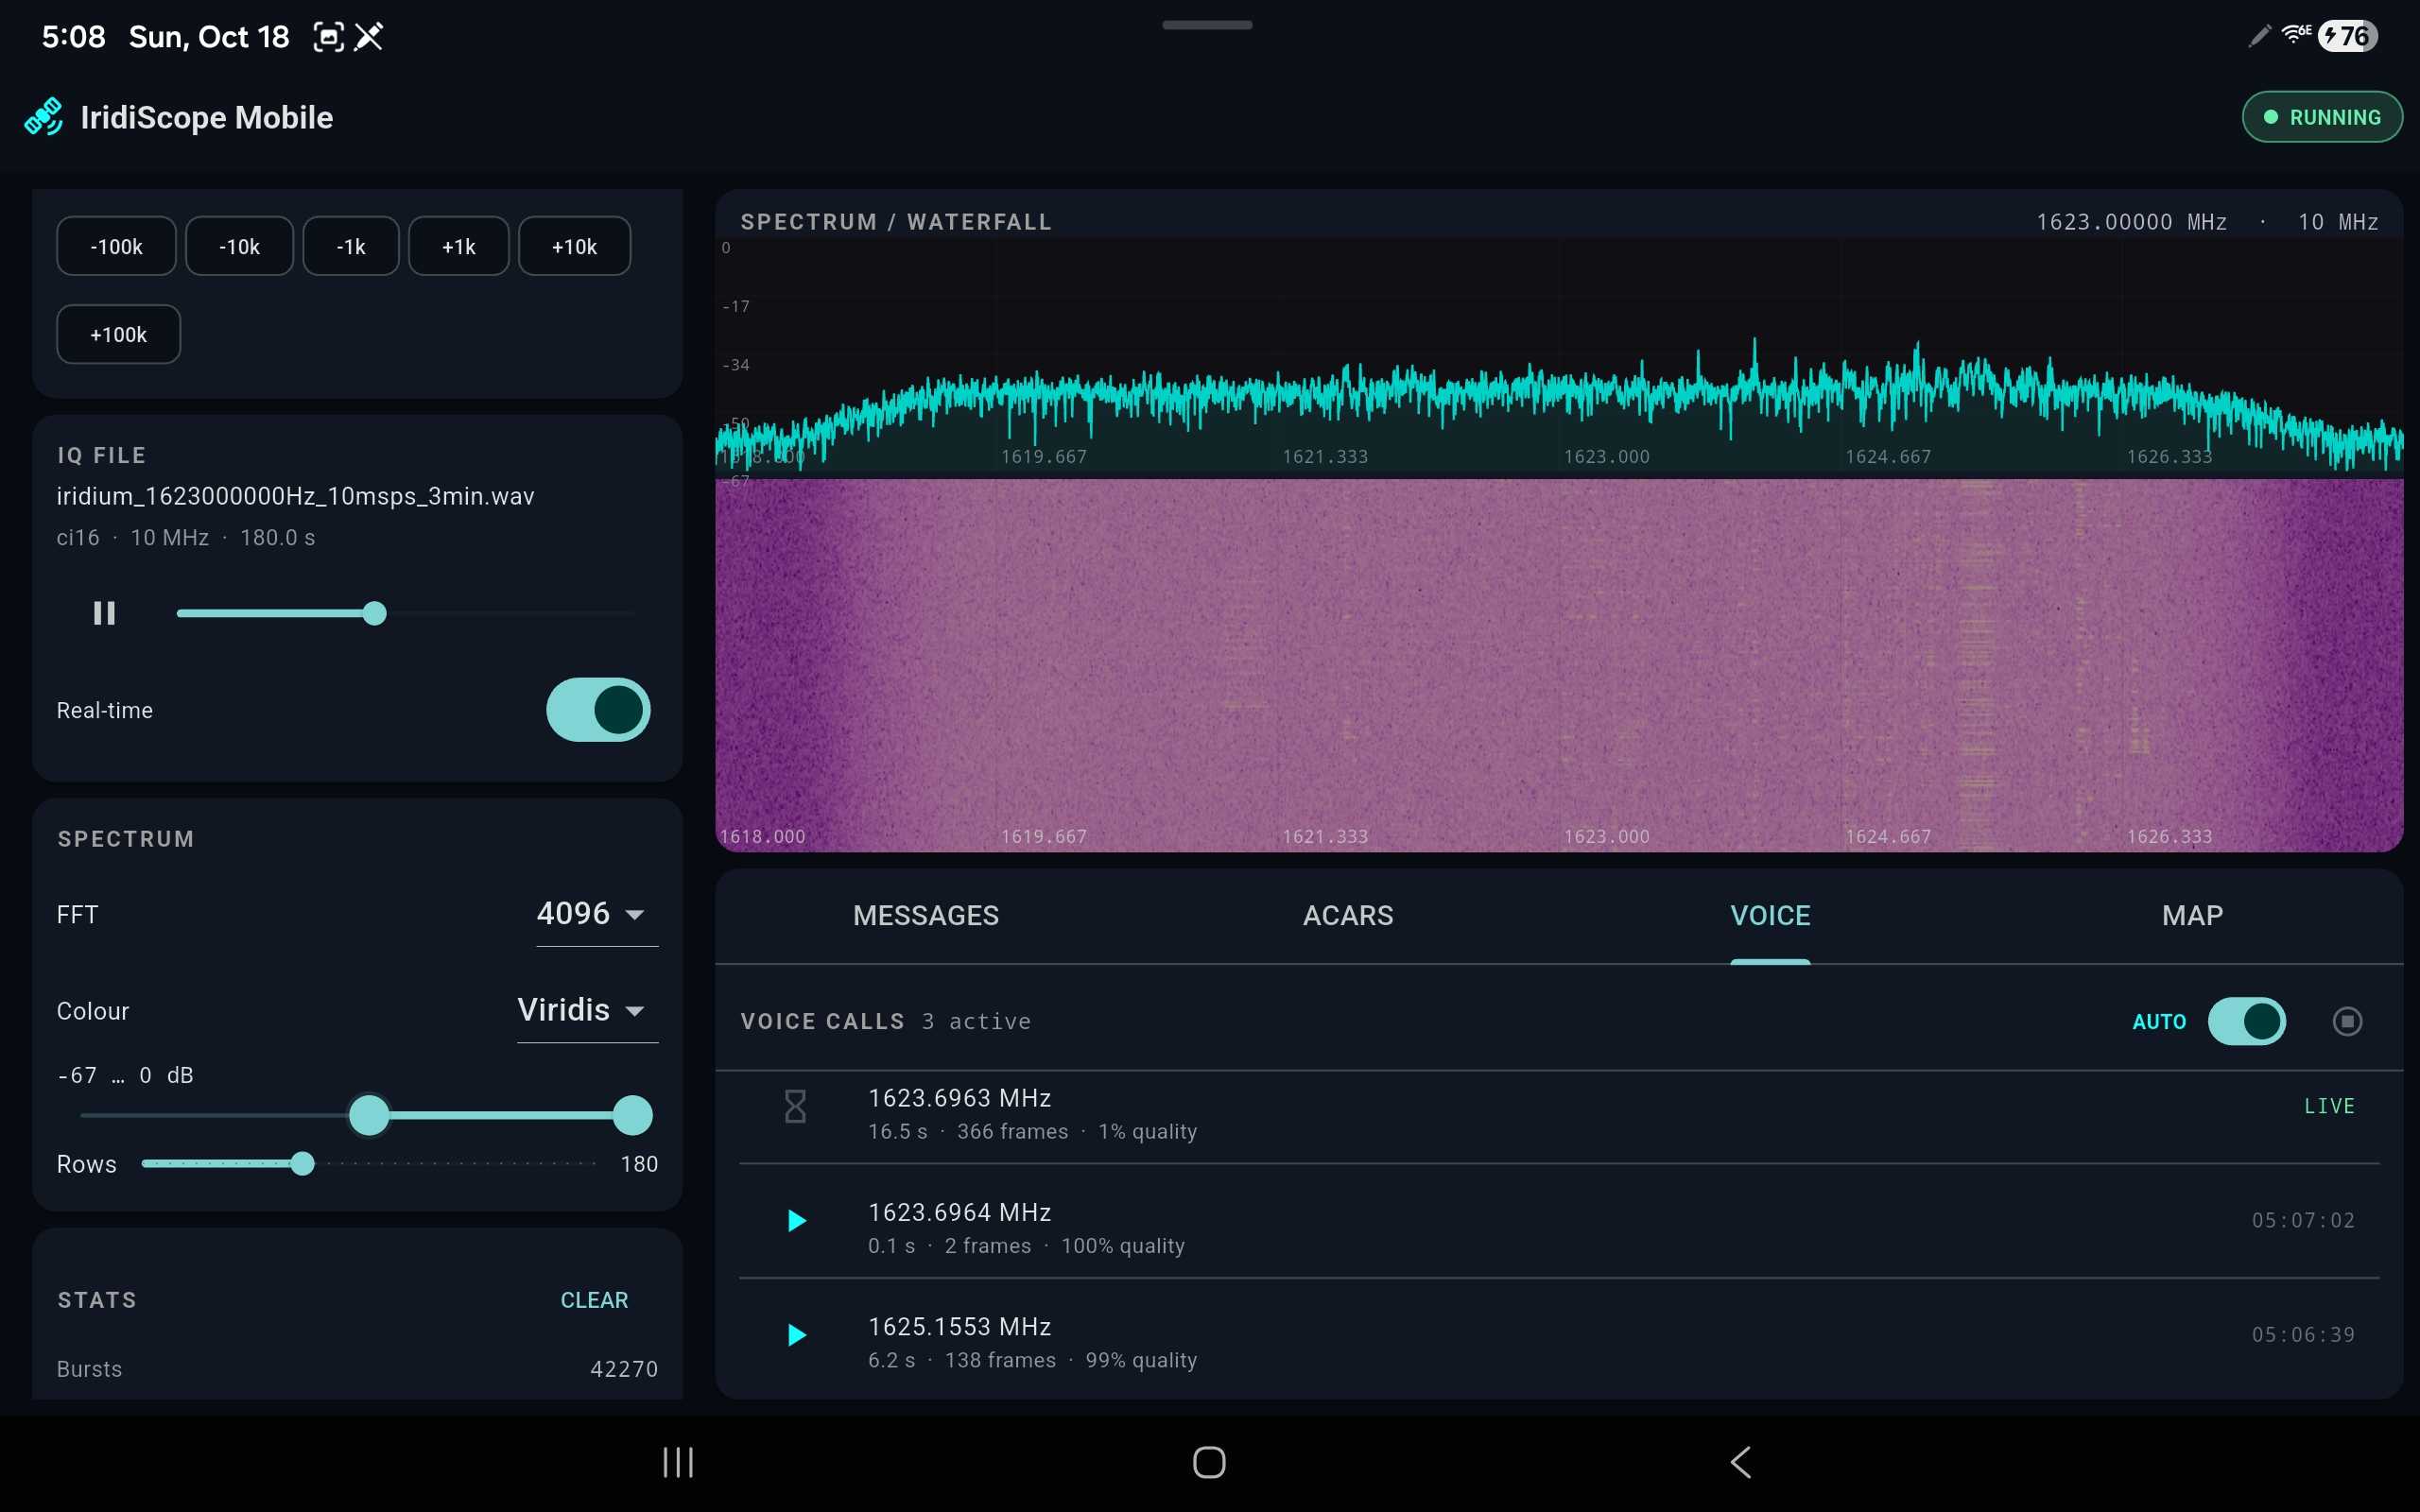Screen dimensions: 2420x1512
Task: Tap the Android back arrow
Action: click(1740, 1462)
